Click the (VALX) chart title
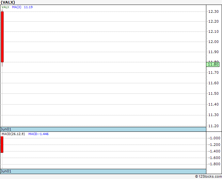This screenshot has height=179, width=222. (x=8, y=2)
